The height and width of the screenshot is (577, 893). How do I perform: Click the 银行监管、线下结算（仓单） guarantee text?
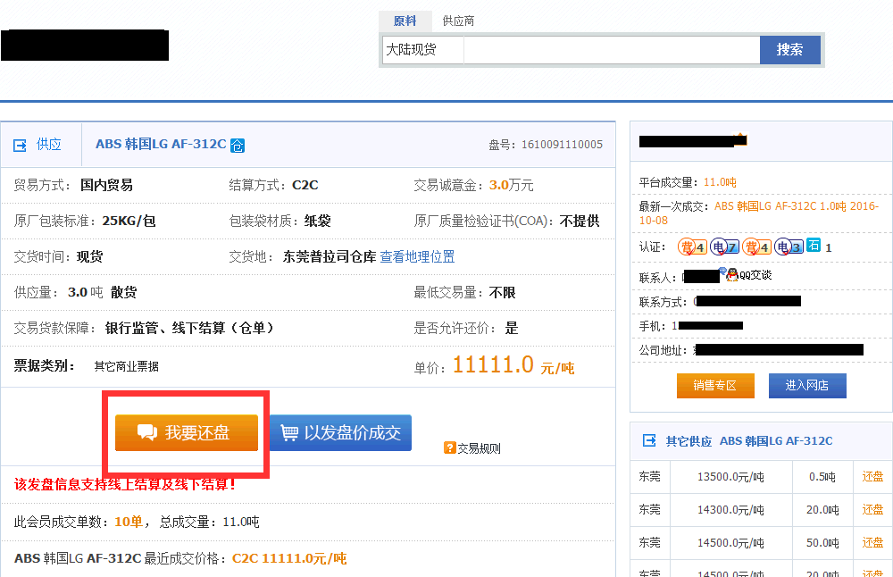[x=189, y=328]
